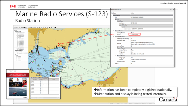Image resolution: width=188 pixels, height=106 pixels.
Task: Click the zoom in magnifier toolbar icon
Action: pyautogui.click(x=34, y=27)
